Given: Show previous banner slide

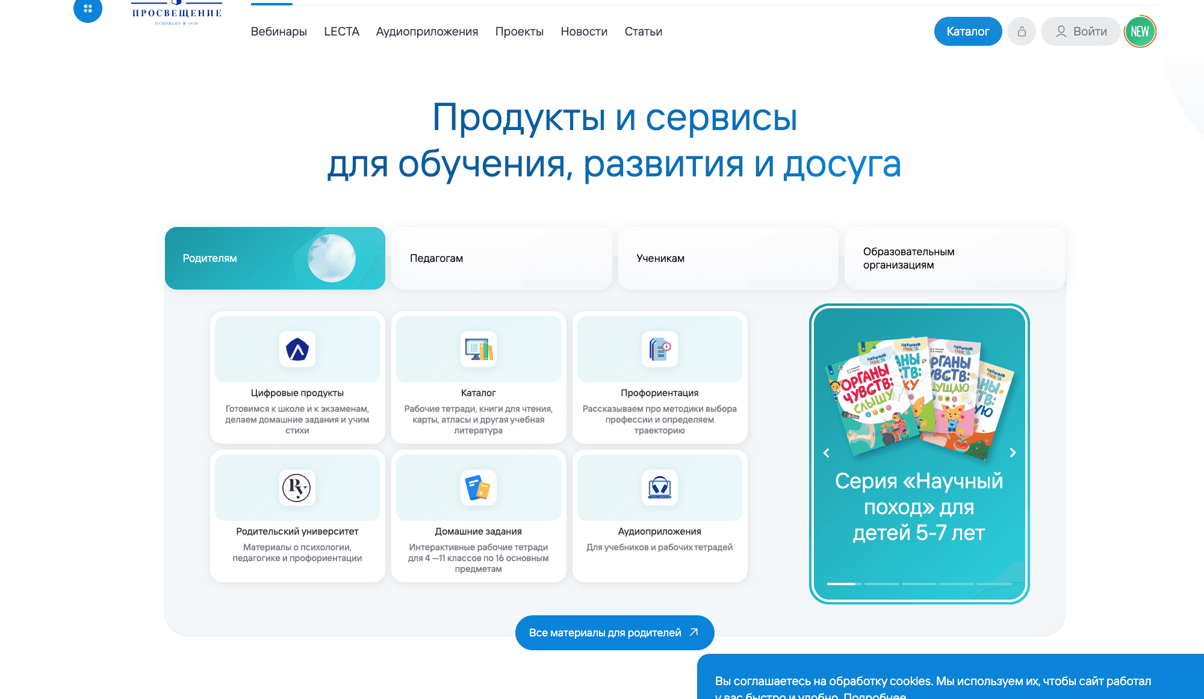Looking at the screenshot, I should (827, 453).
